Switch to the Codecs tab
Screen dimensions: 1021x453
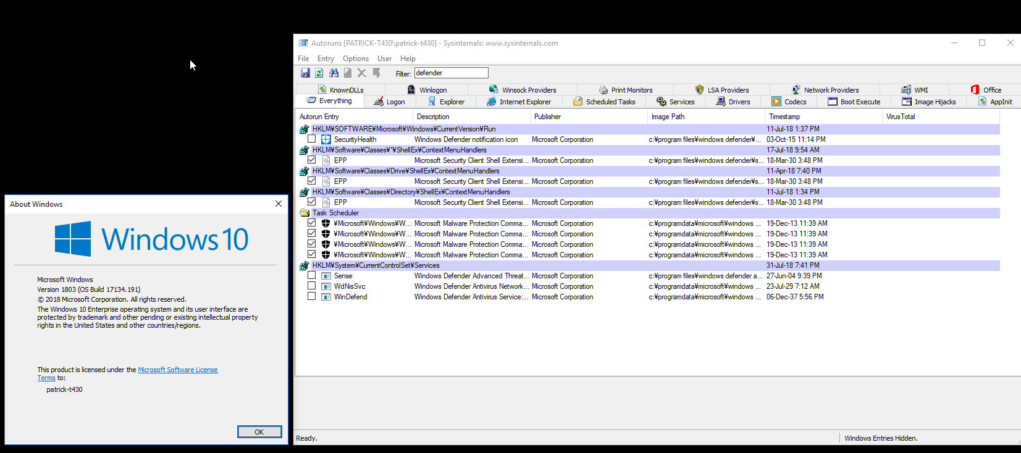pos(789,102)
